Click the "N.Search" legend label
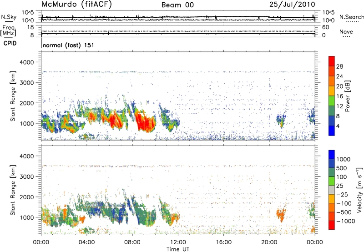Screen dimensions: 364x252 (351, 17)
